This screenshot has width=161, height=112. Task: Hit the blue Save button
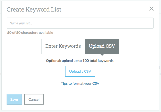click(14, 99)
